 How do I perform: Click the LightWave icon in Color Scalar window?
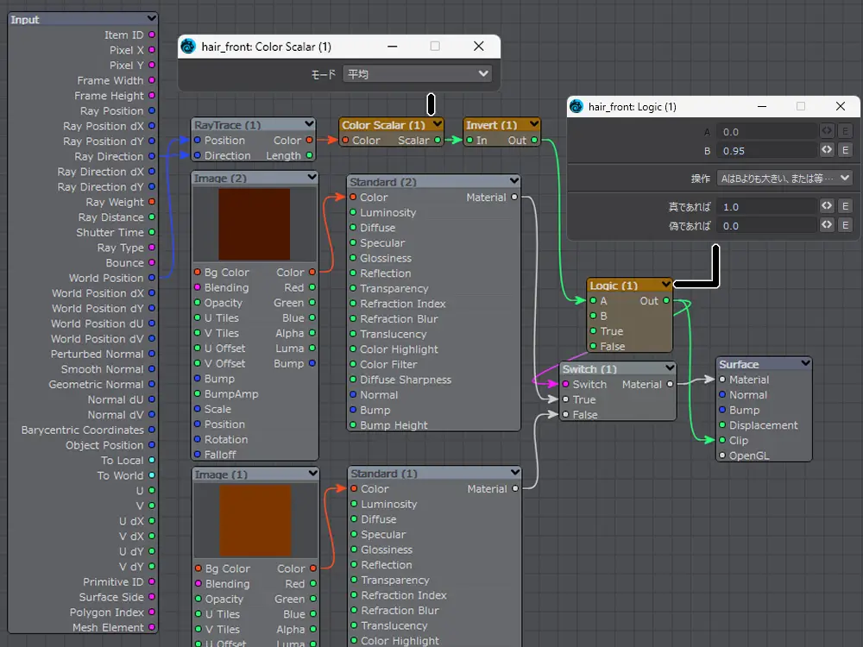(188, 47)
